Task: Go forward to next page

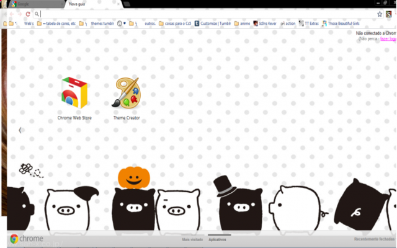Action: 19,14
